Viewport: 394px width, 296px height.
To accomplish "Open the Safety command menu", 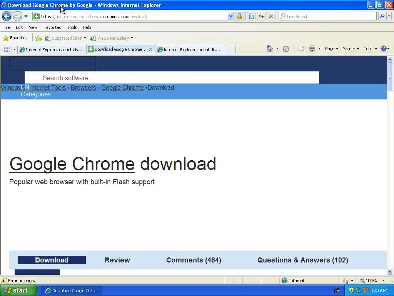I will tap(351, 49).
